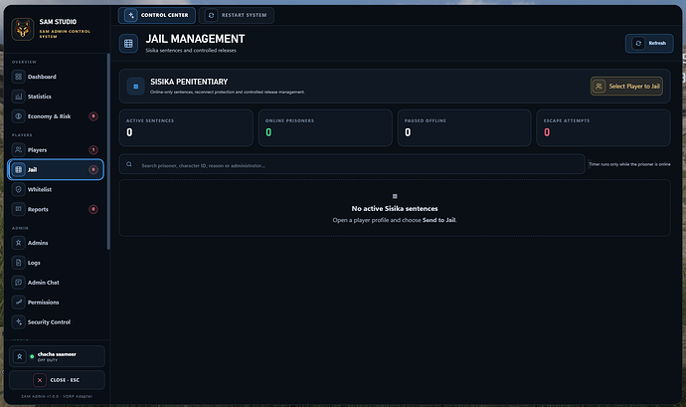Click the CLOSE - ESC button
The width and height of the screenshot is (686, 407).
pyautogui.click(x=57, y=380)
